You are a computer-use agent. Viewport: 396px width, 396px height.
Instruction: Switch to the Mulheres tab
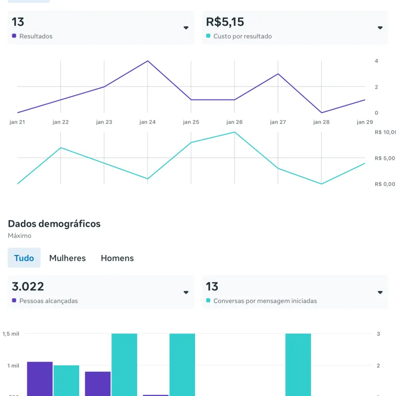click(x=67, y=258)
